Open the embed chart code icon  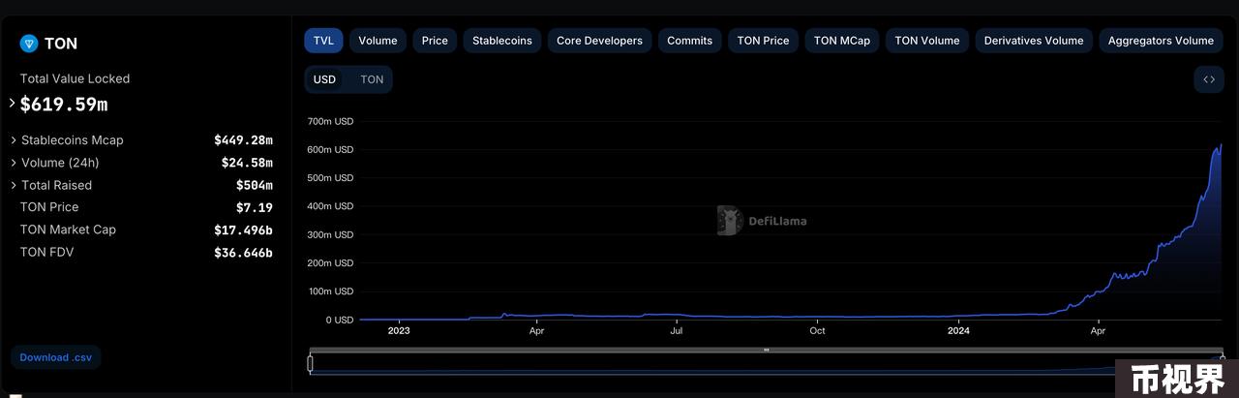[1209, 79]
